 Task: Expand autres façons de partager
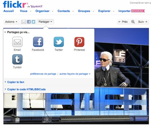point(75,74)
